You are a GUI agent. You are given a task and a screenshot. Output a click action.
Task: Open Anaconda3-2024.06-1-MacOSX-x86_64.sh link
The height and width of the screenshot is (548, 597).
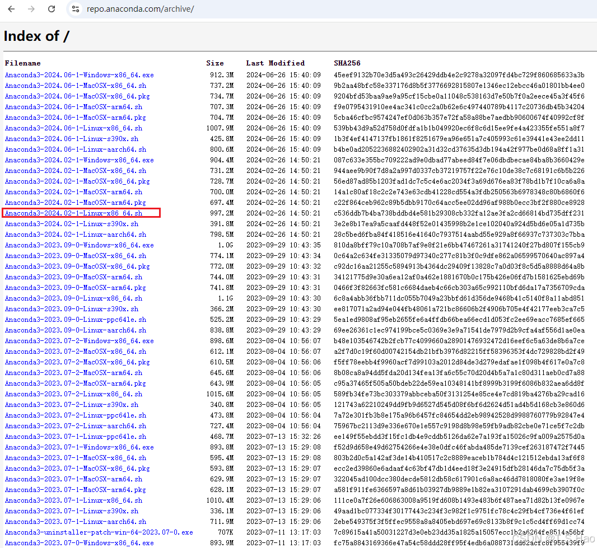(76, 86)
